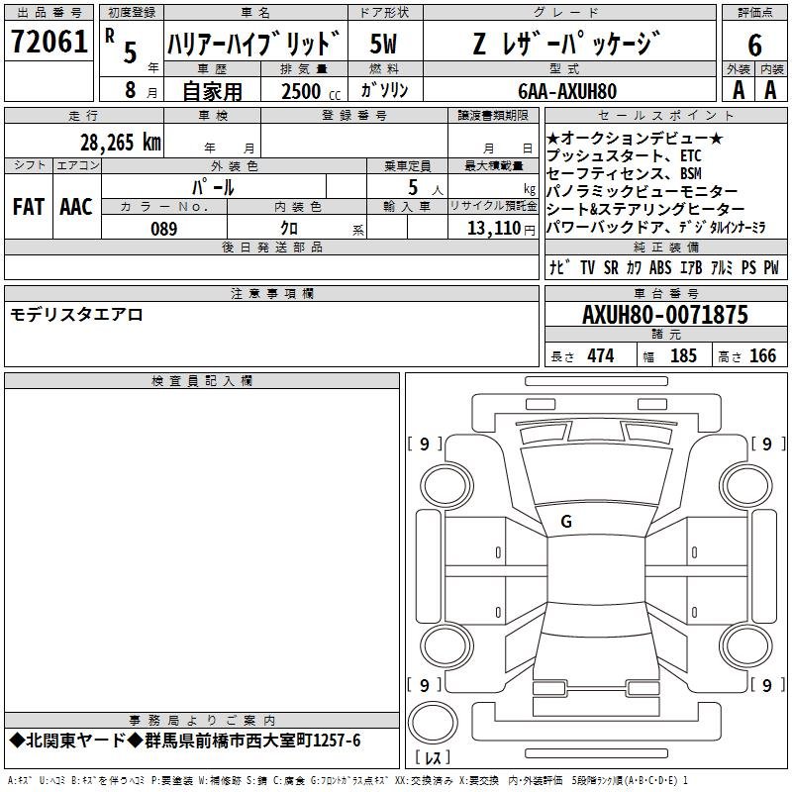Image resolution: width=792 pixels, height=792 pixels.
Task: Click the 純正装備 header
Action: tap(665, 247)
